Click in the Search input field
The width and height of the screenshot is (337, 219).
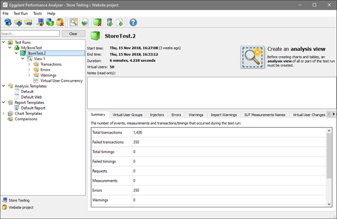coord(30,34)
